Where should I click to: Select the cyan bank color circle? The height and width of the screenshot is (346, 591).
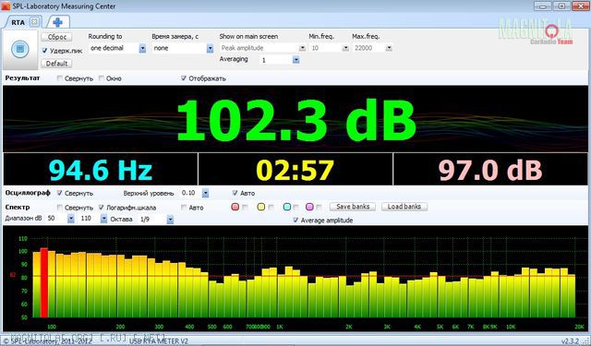(287, 207)
